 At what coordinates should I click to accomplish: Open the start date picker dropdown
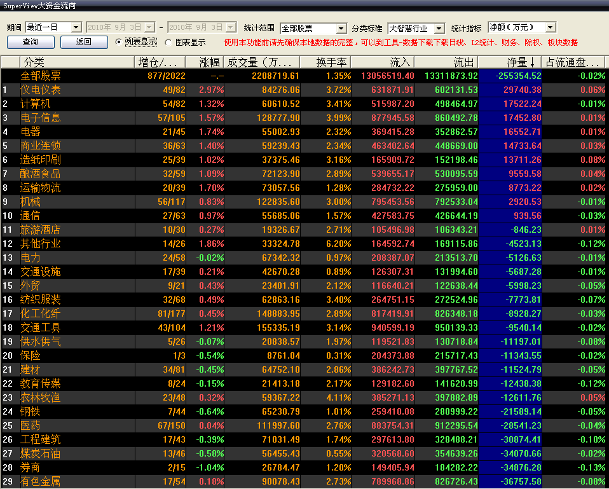[x=149, y=27]
